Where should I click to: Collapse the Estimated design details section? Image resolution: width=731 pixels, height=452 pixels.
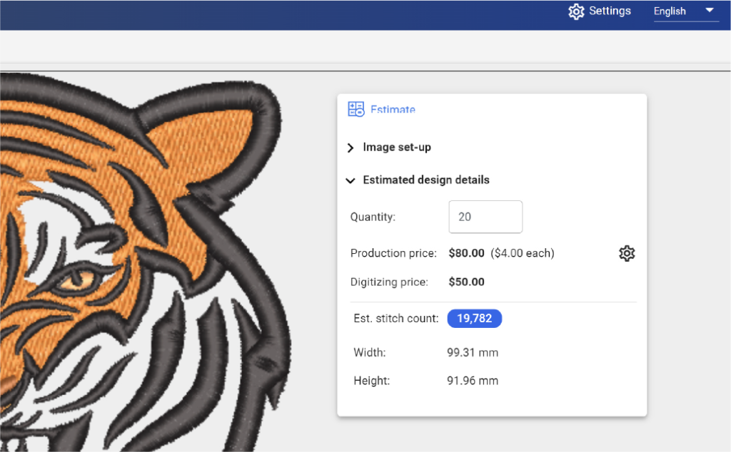(350, 180)
